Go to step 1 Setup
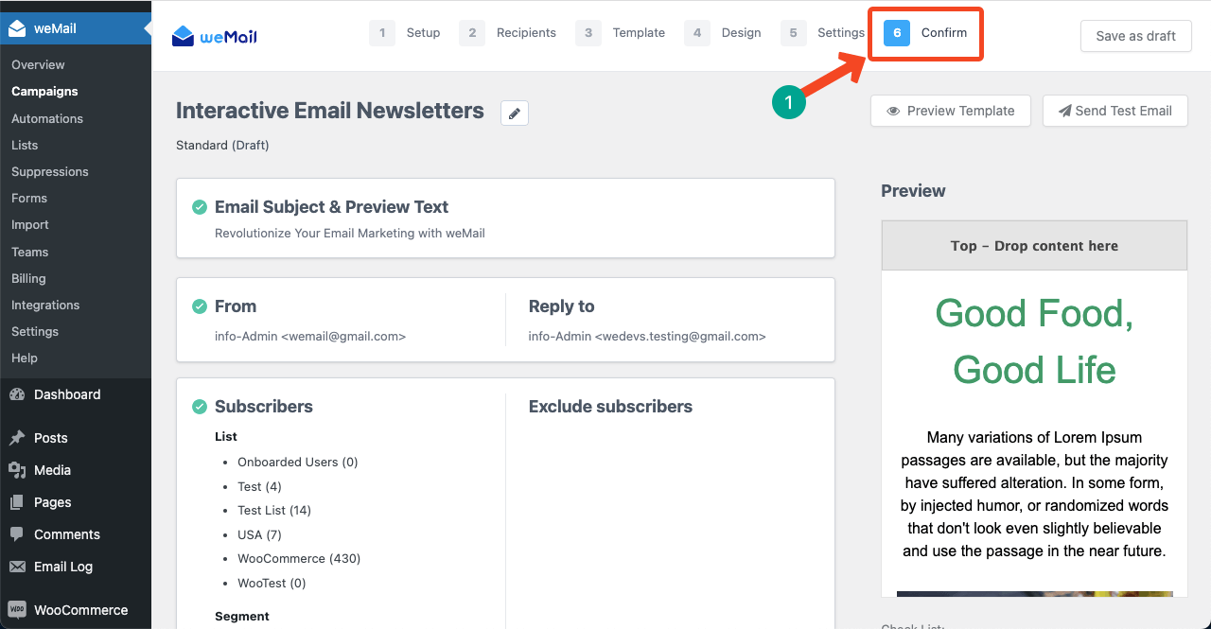Screen dimensions: 1211x629 pos(405,33)
